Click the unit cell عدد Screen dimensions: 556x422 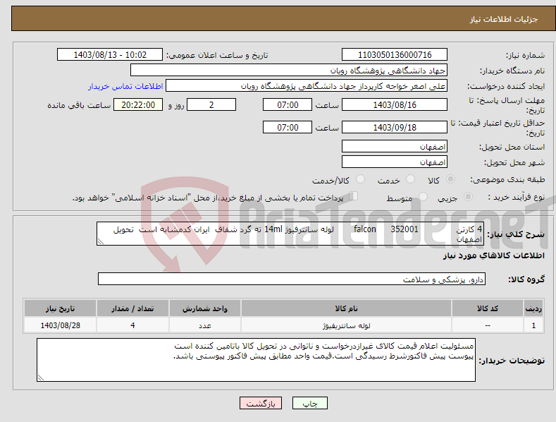point(205,325)
